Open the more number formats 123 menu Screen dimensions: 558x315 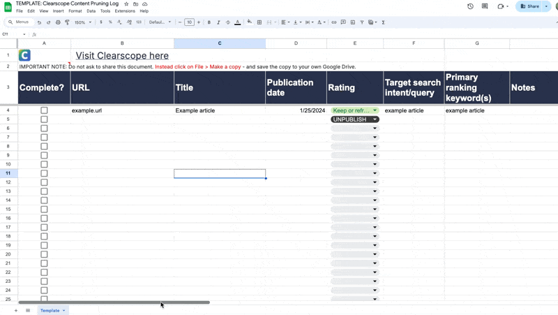click(139, 22)
